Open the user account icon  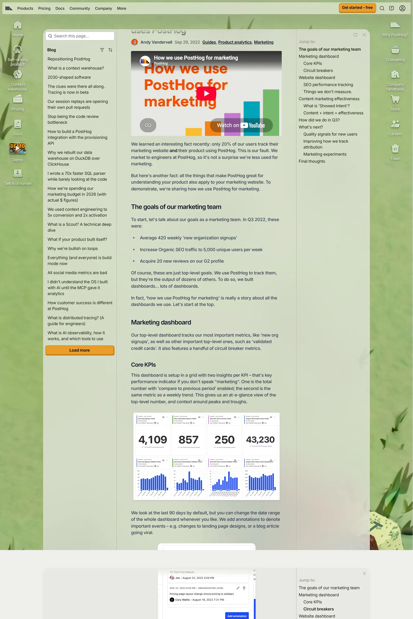click(402, 8)
